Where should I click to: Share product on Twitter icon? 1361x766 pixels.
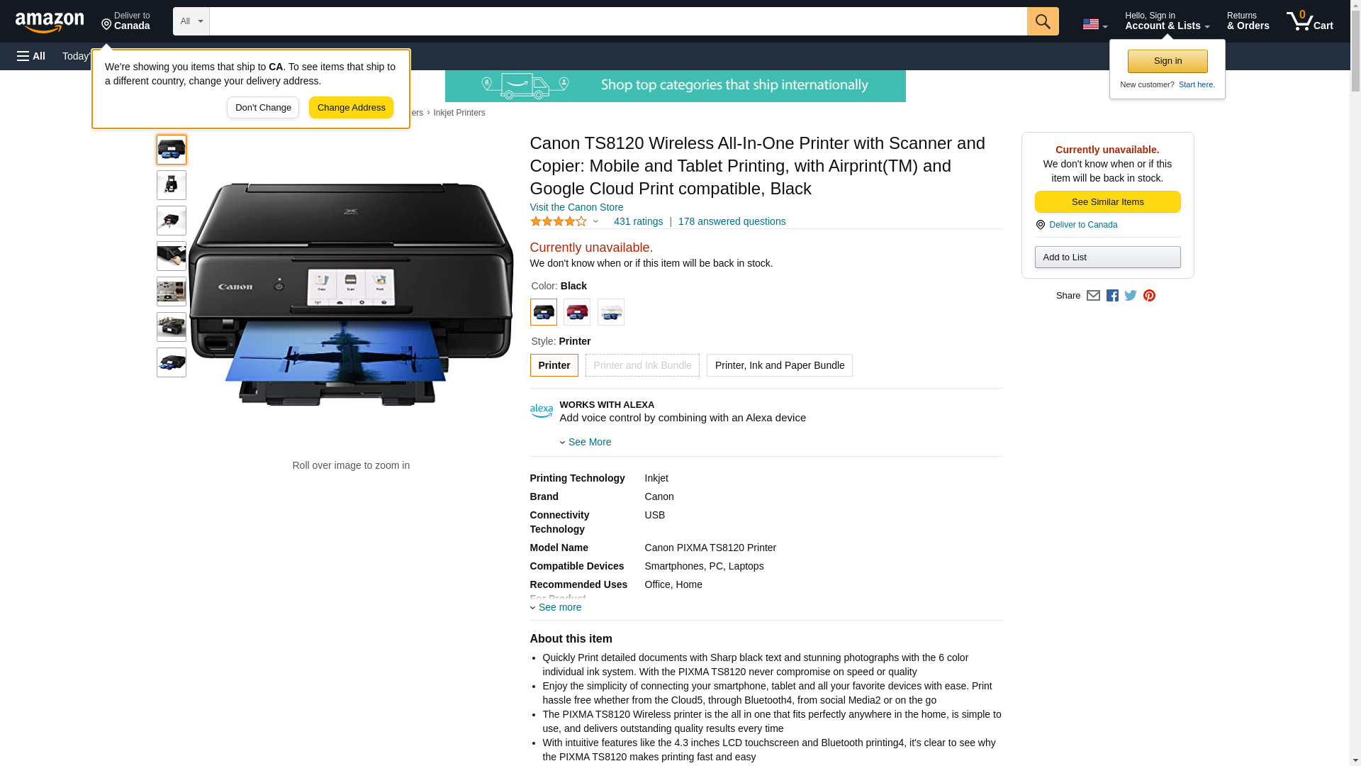point(1131,296)
